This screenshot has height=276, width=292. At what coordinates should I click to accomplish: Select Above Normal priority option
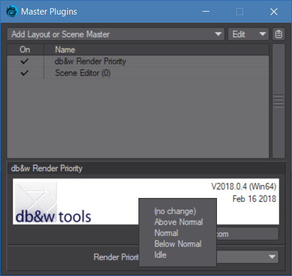coord(179,222)
